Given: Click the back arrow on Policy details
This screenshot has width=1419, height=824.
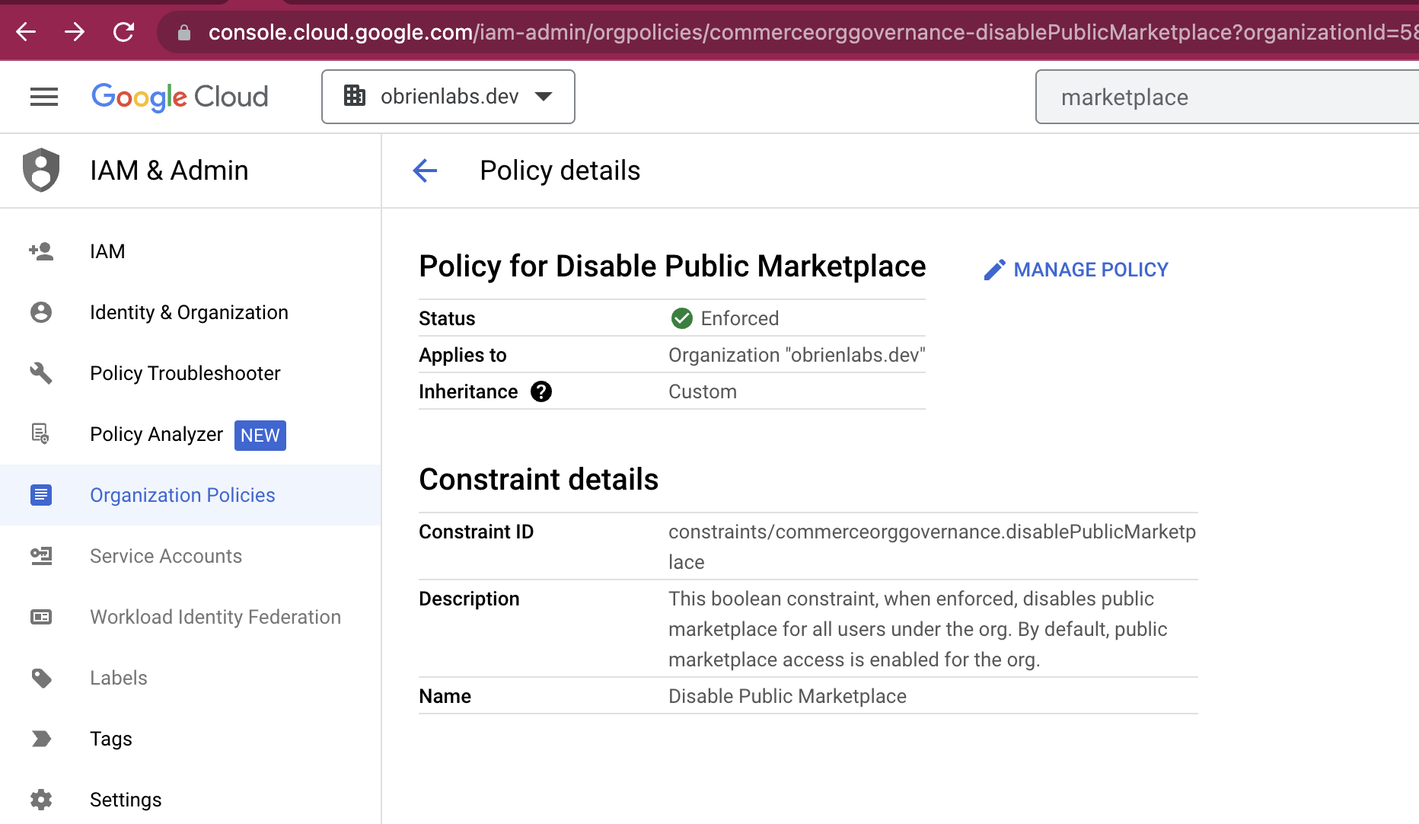Looking at the screenshot, I should (424, 171).
